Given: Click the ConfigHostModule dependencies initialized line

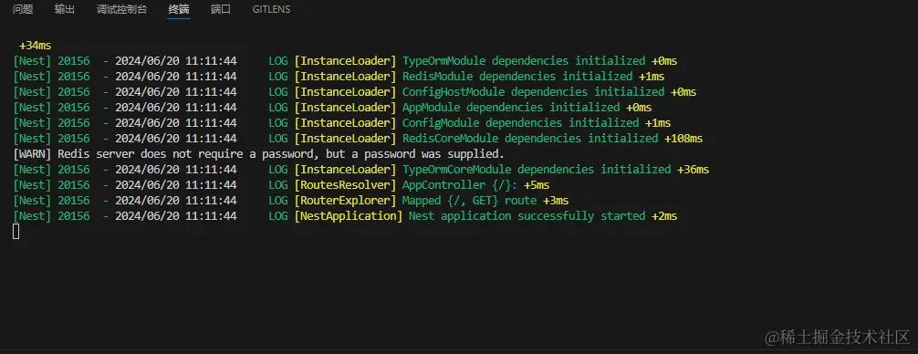Looking at the screenshot, I should click(x=354, y=92).
